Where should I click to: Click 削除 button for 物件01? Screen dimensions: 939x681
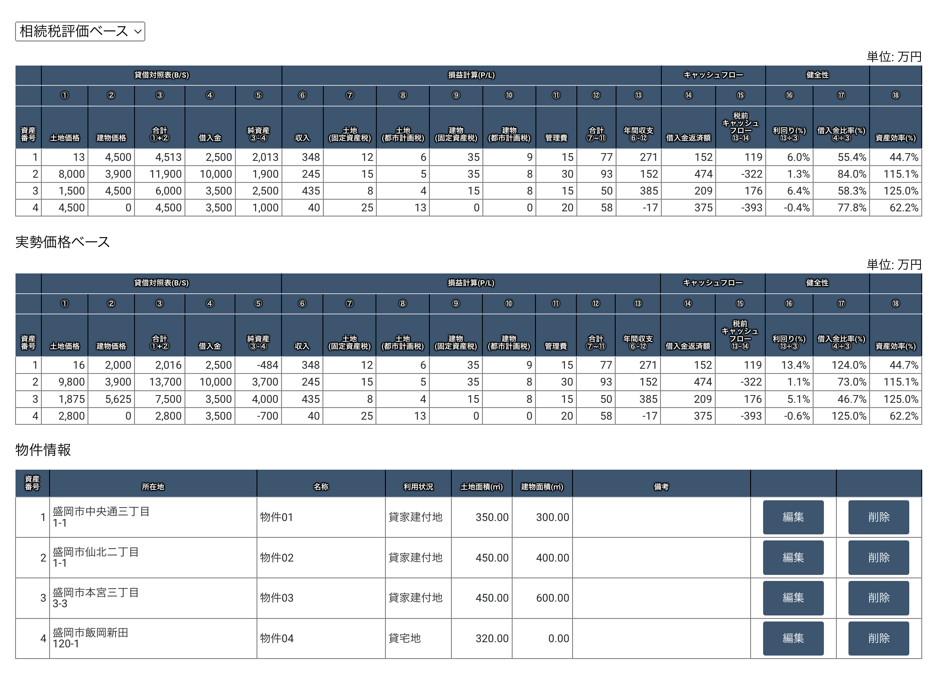point(878,517)
